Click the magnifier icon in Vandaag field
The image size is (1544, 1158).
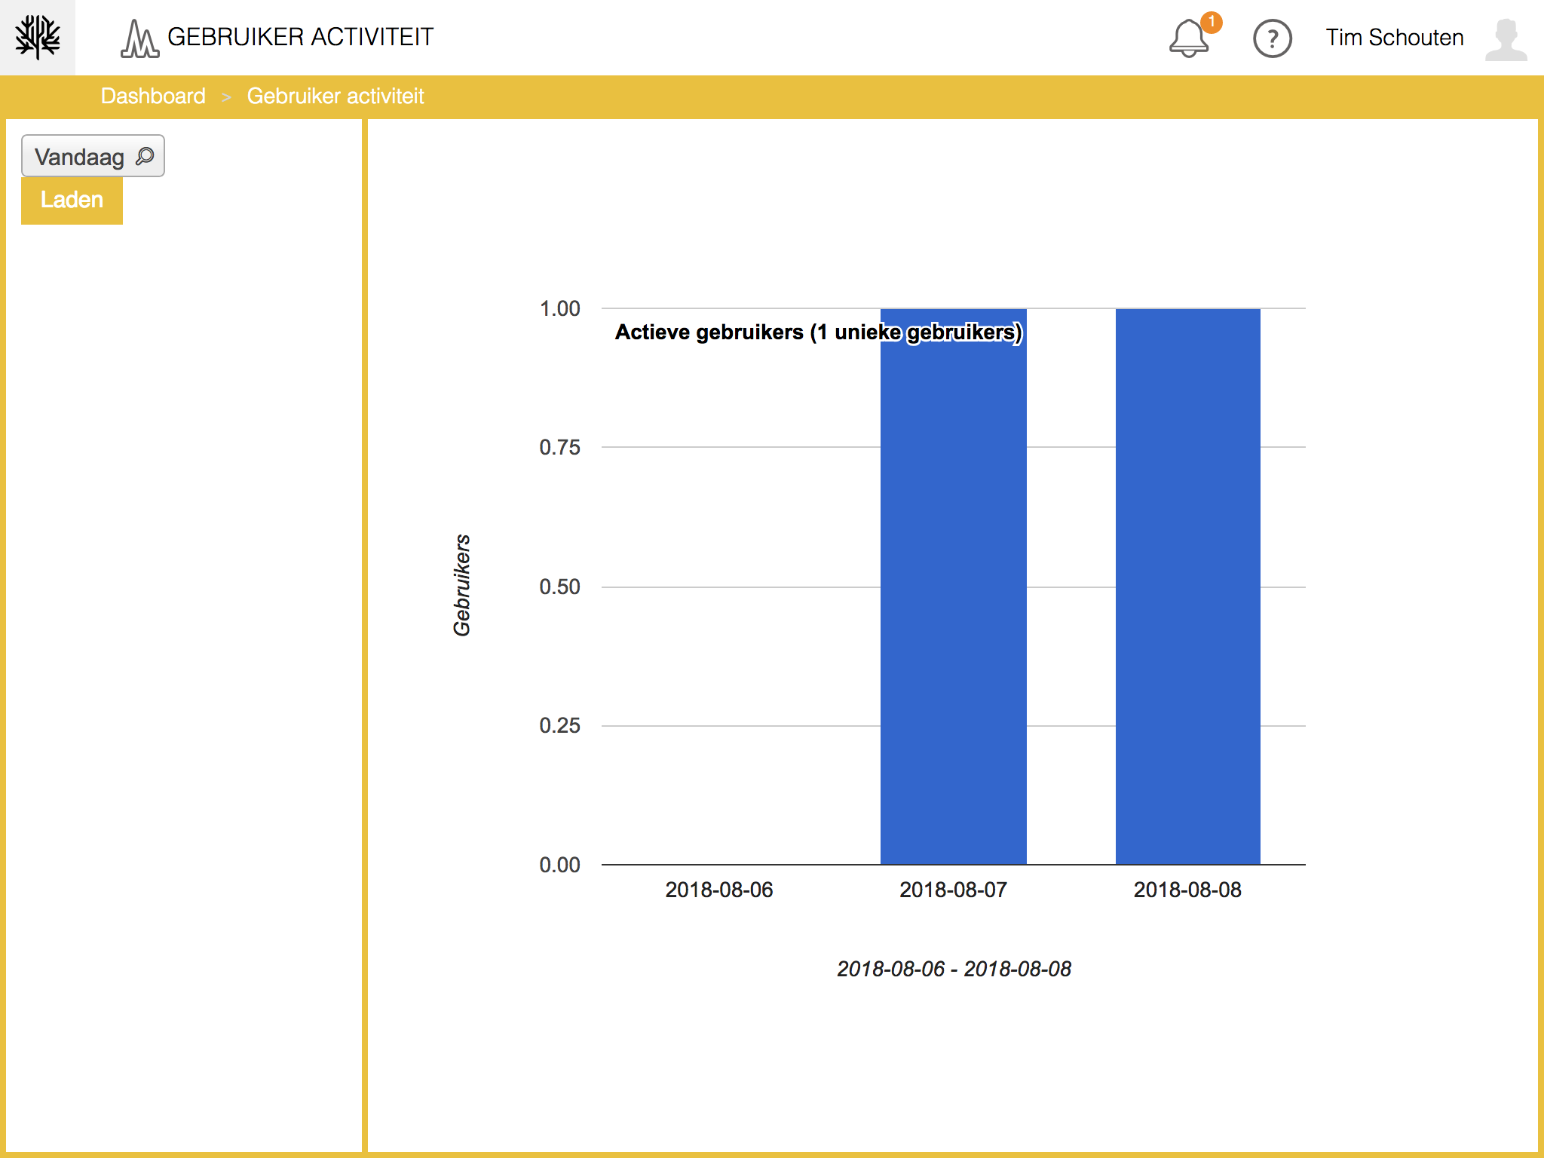[x=145, y=156]
